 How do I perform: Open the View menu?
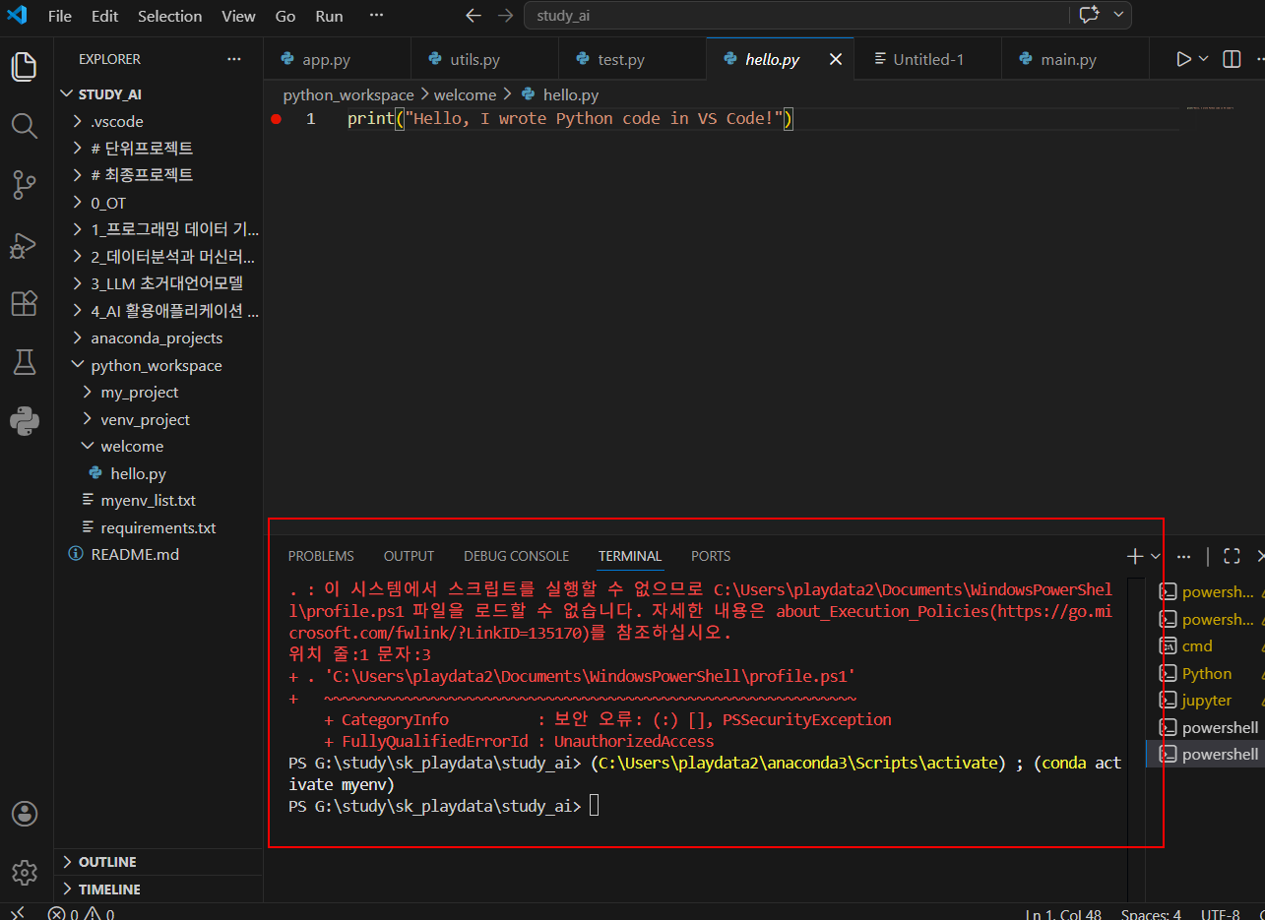tap(238, 16)
